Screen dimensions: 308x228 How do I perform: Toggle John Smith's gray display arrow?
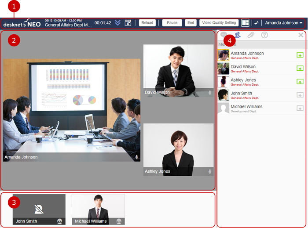[x=300, y=95]
